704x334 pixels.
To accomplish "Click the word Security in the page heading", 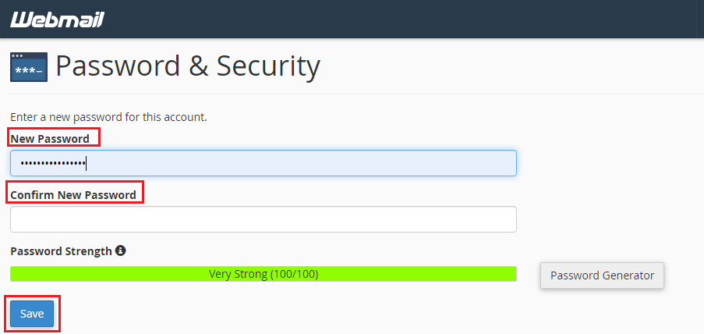I will pyautogui.click(x=268, y=66).
